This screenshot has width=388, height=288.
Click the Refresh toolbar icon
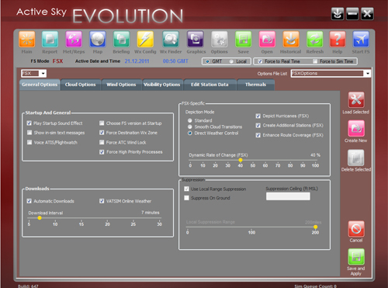point(314,40)
